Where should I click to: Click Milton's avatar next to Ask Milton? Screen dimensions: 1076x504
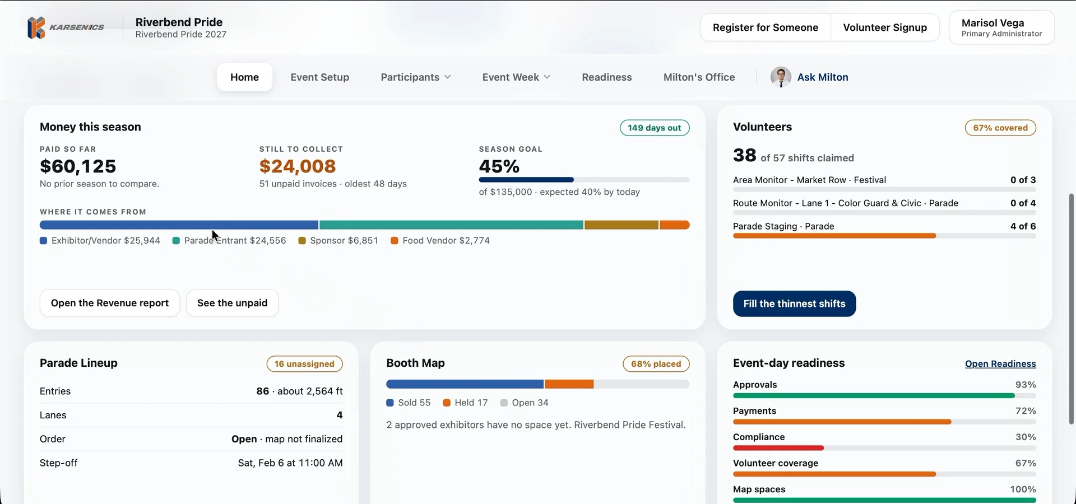point(781,77)
